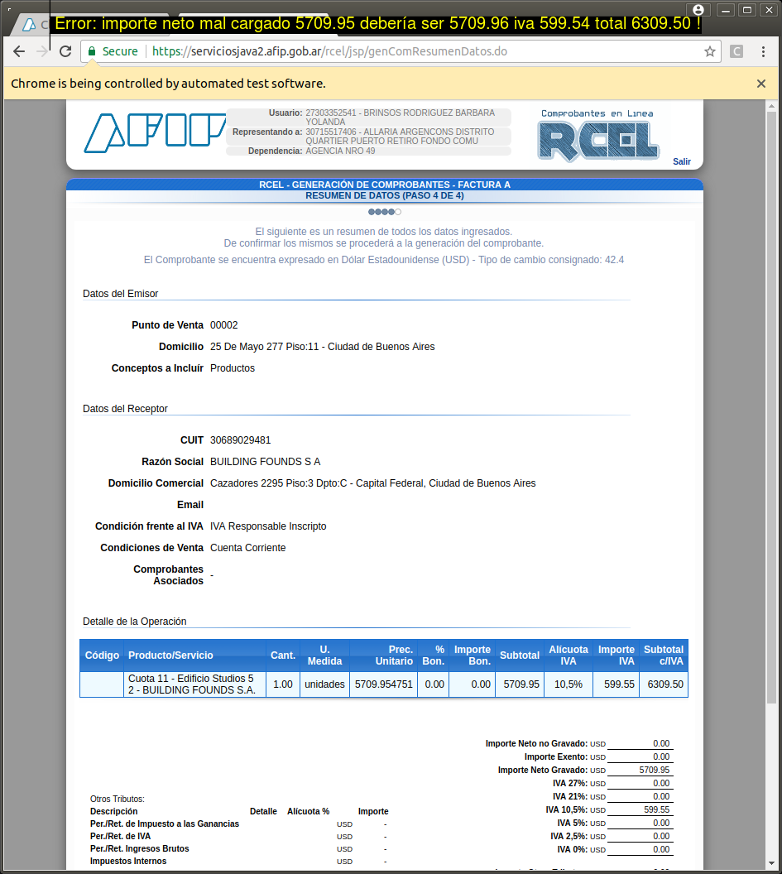Click the Per./Ret. de Impuesto a las Ganancias row
The image size is (782, 874).
coord(238,824)
